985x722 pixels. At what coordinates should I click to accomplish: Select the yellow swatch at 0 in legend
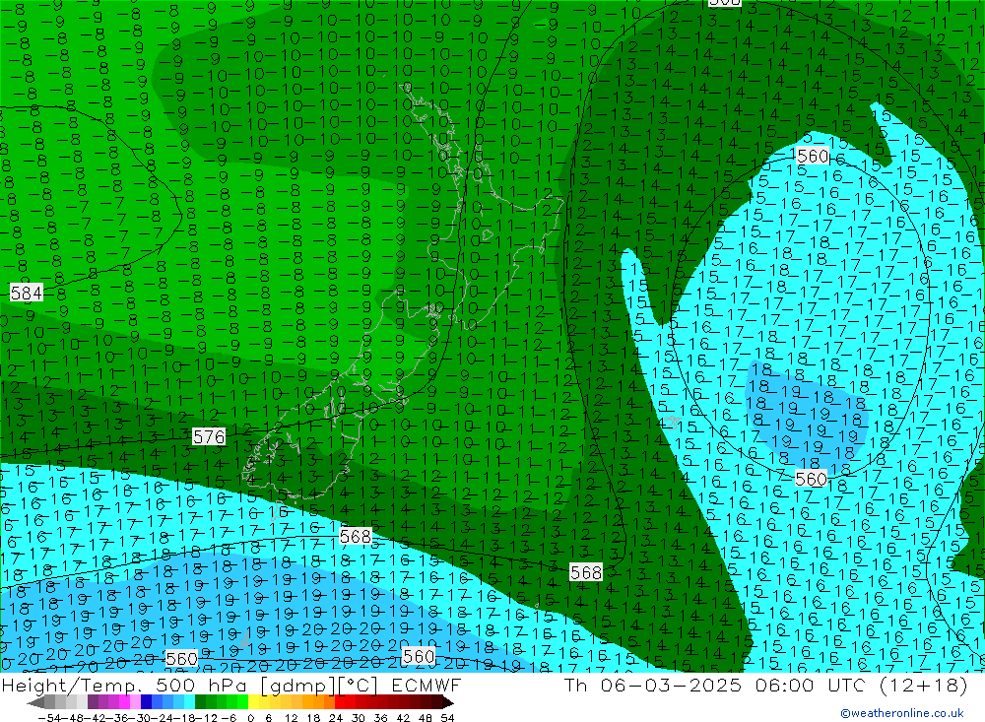254,702
